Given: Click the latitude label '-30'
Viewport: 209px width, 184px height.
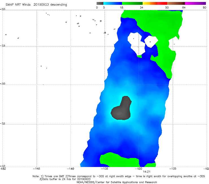Looking at the screenshot, I should coord(3,84).
